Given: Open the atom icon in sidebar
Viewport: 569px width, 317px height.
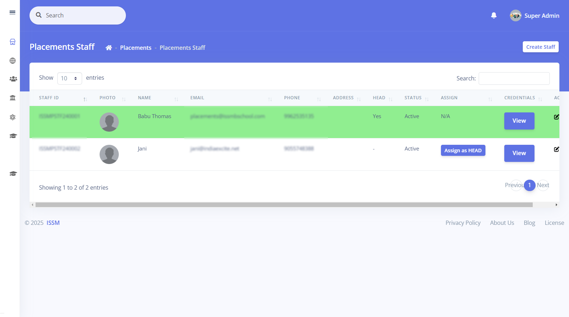Looking at the screenshot, I should [x=13, y=117].
